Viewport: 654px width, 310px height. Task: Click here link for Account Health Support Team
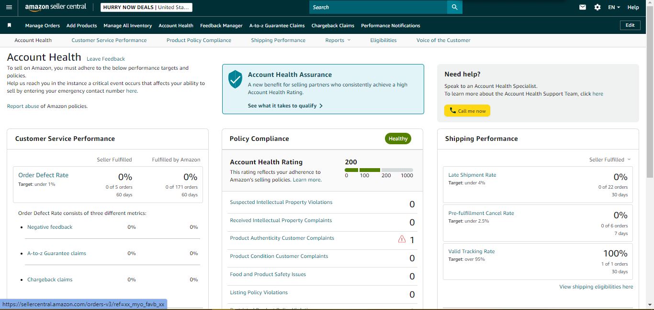click(x=598, y=94)
